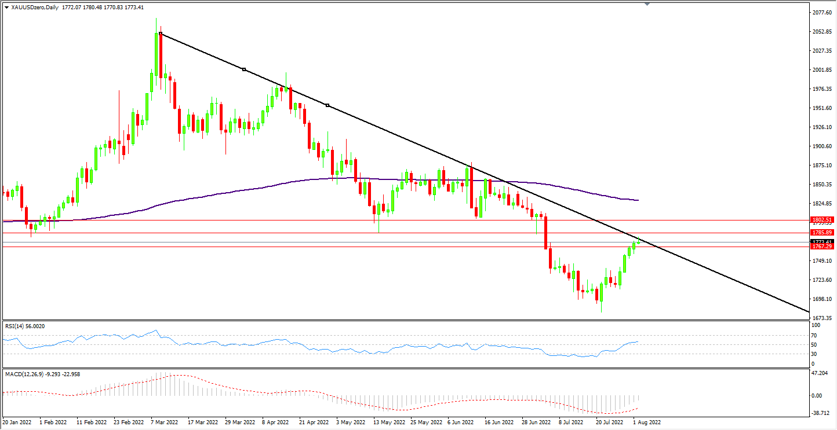Click the 1900.60 price scale value
Image resolution: width=837 pixels, height=430 pixels.
pyautogui.click(x=823, y=146)
